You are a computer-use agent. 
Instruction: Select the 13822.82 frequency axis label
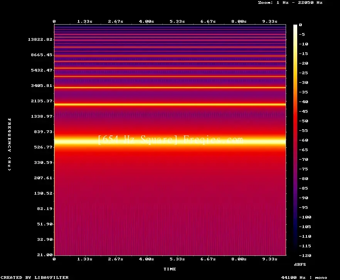click(40, 39)
